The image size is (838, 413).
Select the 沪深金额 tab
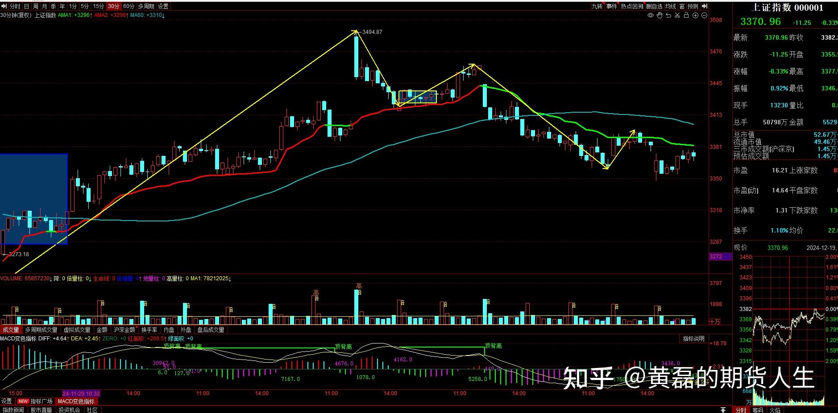pos(124,330)
